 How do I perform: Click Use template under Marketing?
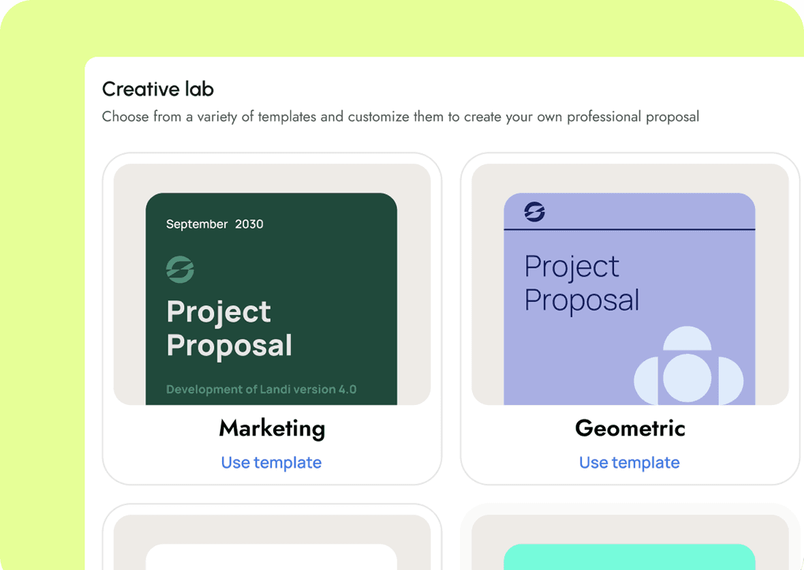pyautogui.click(x=271, y=462)
